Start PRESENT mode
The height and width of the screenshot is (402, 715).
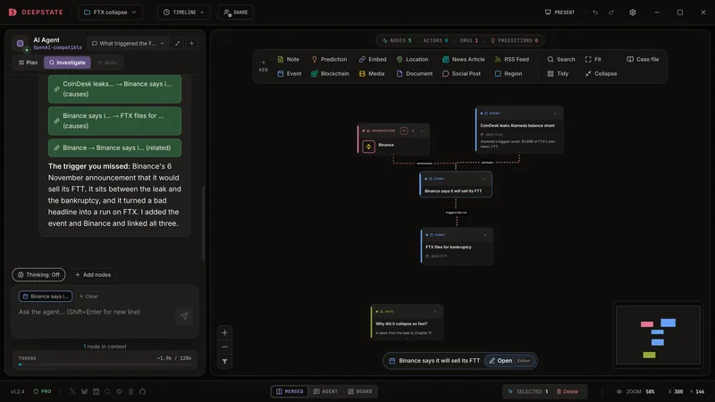pyautogui.click(x=559, y=13)
